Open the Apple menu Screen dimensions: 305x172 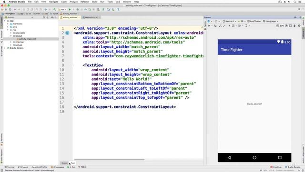pyautogui.click(x=4, y=2)
